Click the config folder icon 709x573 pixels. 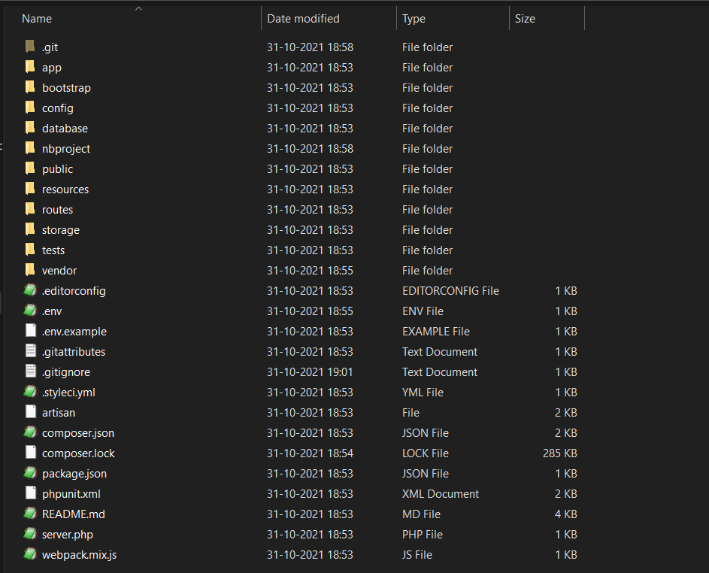30,108
